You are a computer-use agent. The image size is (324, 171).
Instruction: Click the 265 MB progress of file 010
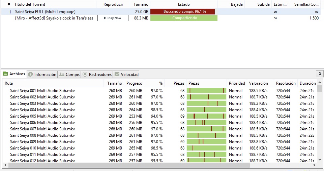(136, 148)
